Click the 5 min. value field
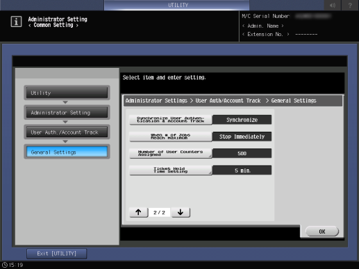This screenshot has height=269, width=359. point(242,170)
